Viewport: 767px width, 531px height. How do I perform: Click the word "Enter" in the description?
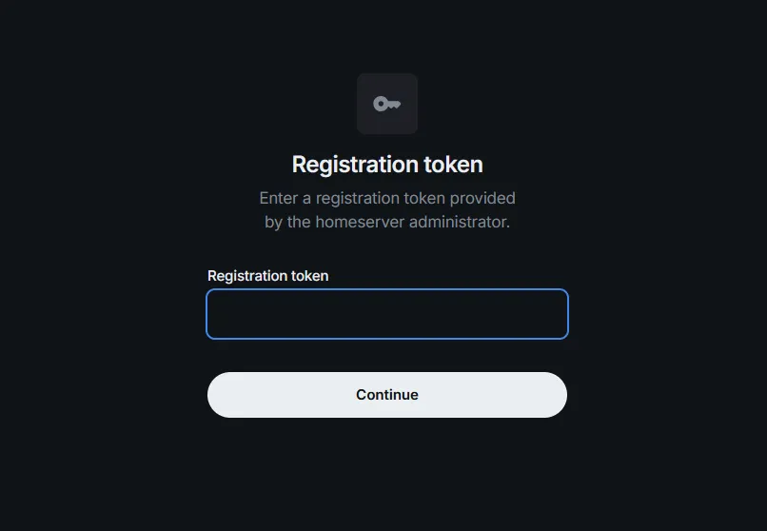280,198
